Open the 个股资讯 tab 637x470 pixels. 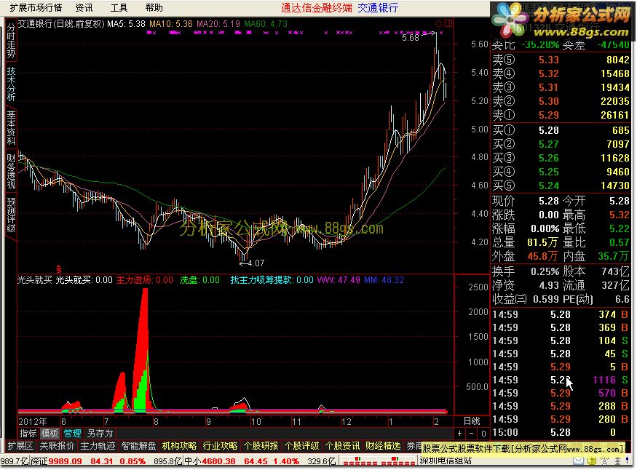pyautogui.click(x=342, y=446)
